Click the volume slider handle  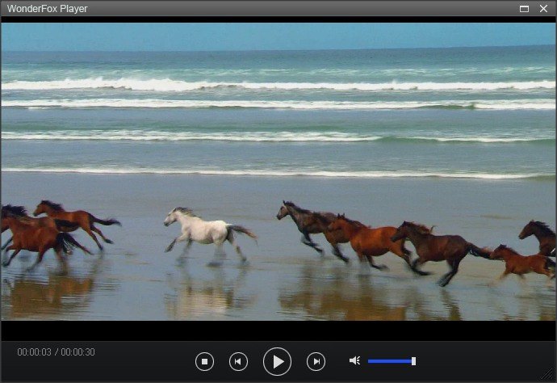tap(413, 361)
